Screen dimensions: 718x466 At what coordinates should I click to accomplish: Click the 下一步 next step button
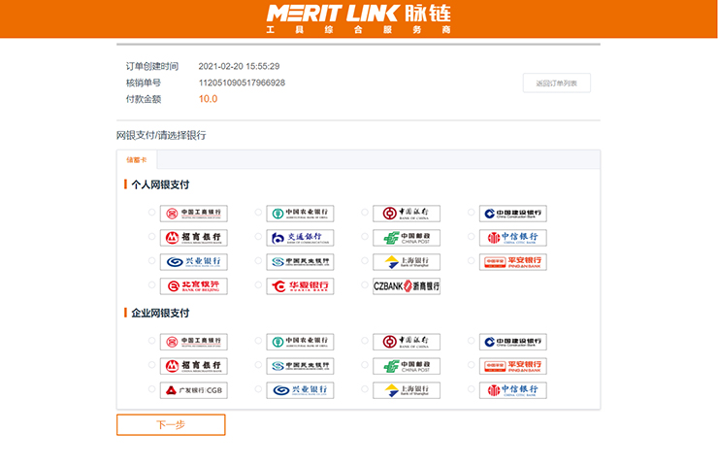tap(171, 425)
